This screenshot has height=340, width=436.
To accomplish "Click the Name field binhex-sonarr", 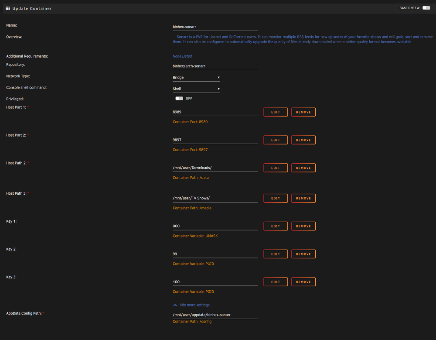I will (x=215, y=27).
